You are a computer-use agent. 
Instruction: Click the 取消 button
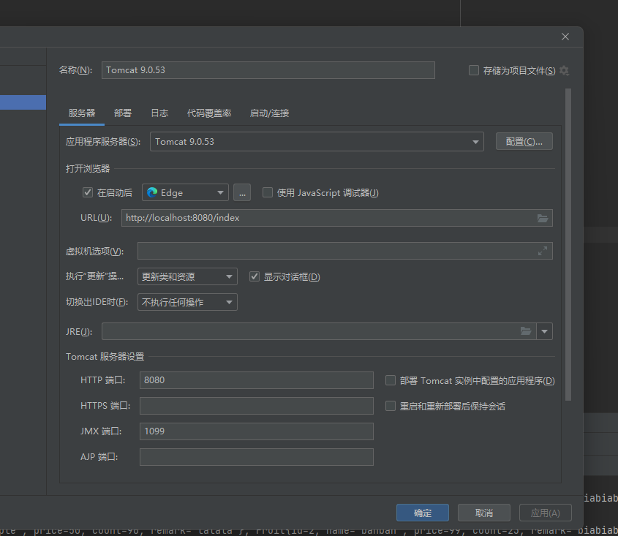pyautogui.click(x=484, y=513)
